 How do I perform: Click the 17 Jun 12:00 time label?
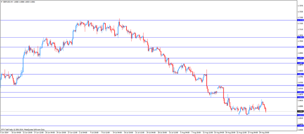(39, 133)
